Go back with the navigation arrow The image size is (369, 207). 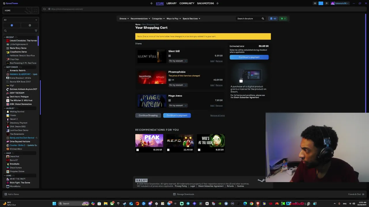point(152,3)
